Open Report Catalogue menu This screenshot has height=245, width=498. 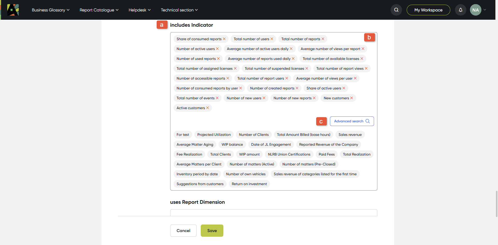tap(99, 10)
